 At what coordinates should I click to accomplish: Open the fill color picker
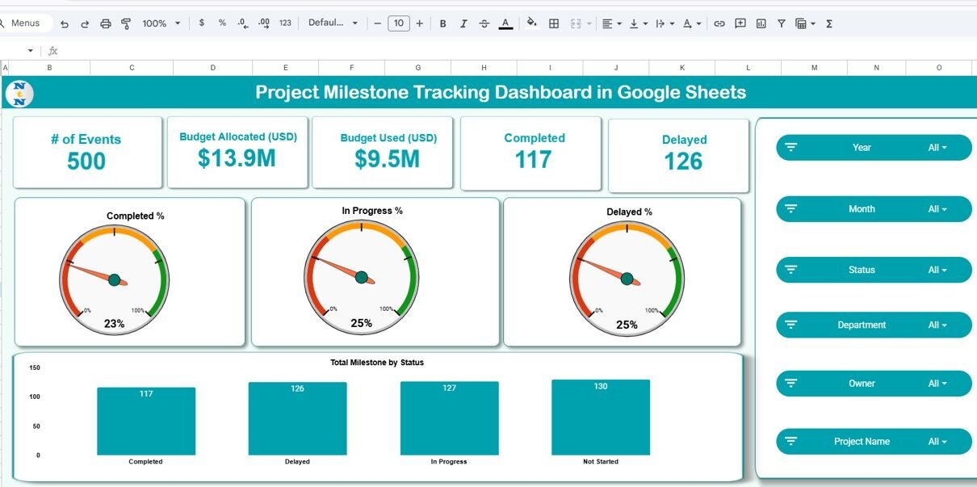tap(531, 23)
